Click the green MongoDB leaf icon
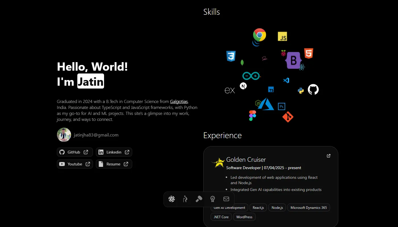 (242, 63)
